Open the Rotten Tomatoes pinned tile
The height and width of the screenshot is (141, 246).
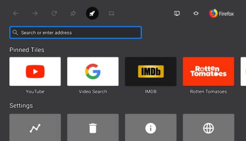pos(208,72)
